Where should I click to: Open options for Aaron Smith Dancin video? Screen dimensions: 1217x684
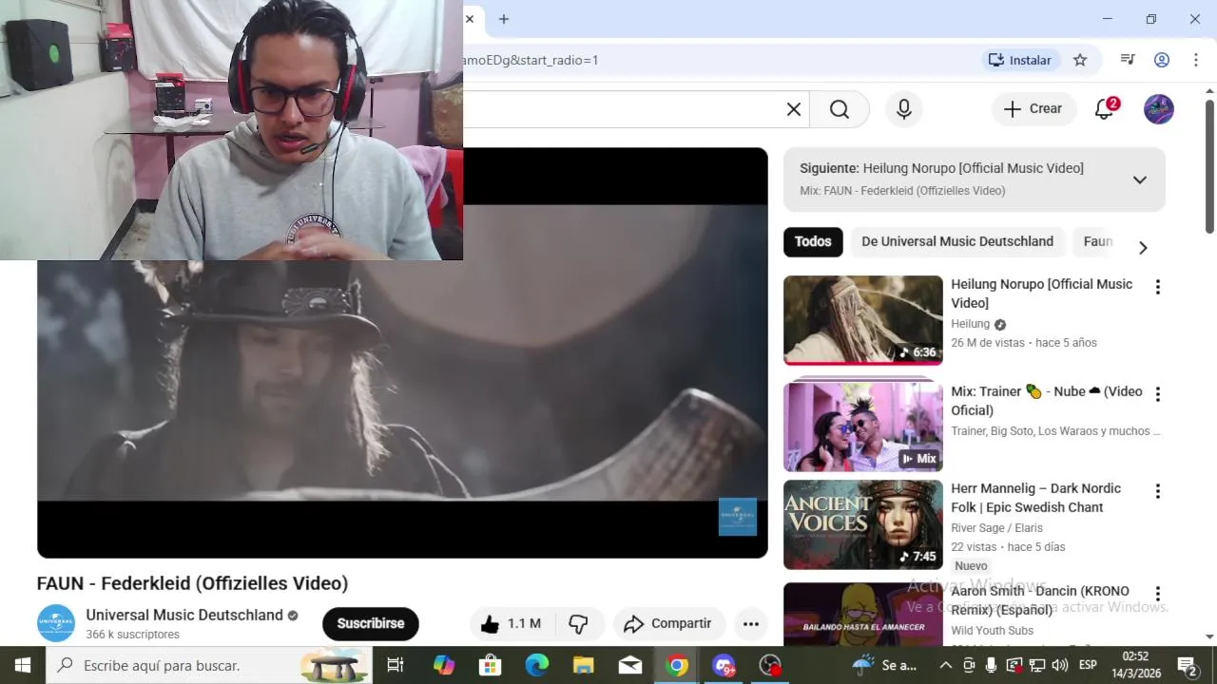click(x=1158, y=594)
